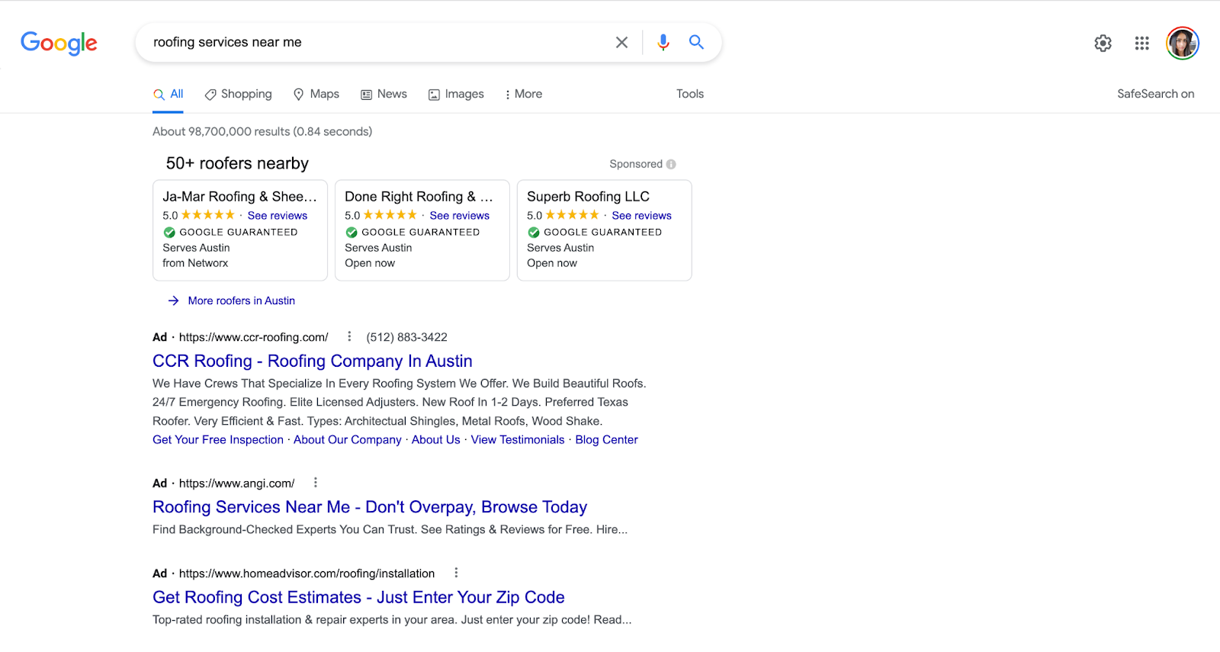
Task: Submit search using the magnifying glass icon
Action: 696,42
